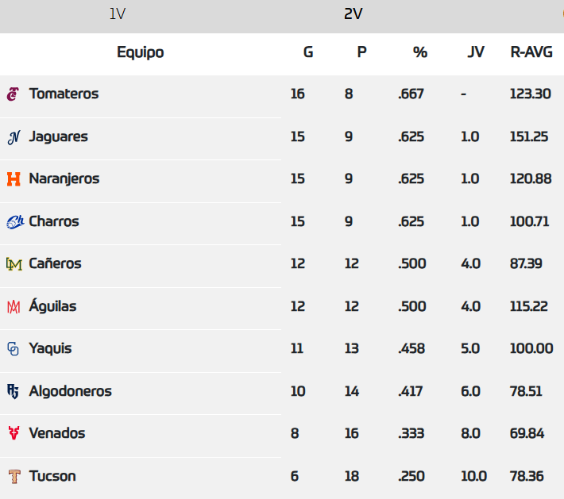Click the JV column header
Screen dimensions: 564x499
[476, 52]
